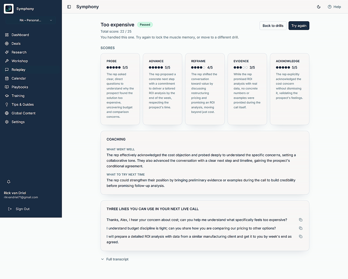Toggle the sidebar panel icon
Screen dimensions: 348x279
pyautogui.click(x=69, y=7)
